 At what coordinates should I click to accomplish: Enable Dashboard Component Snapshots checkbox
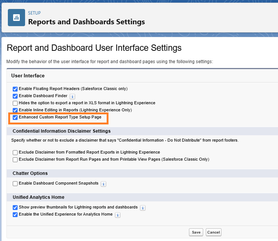point(15,183)
